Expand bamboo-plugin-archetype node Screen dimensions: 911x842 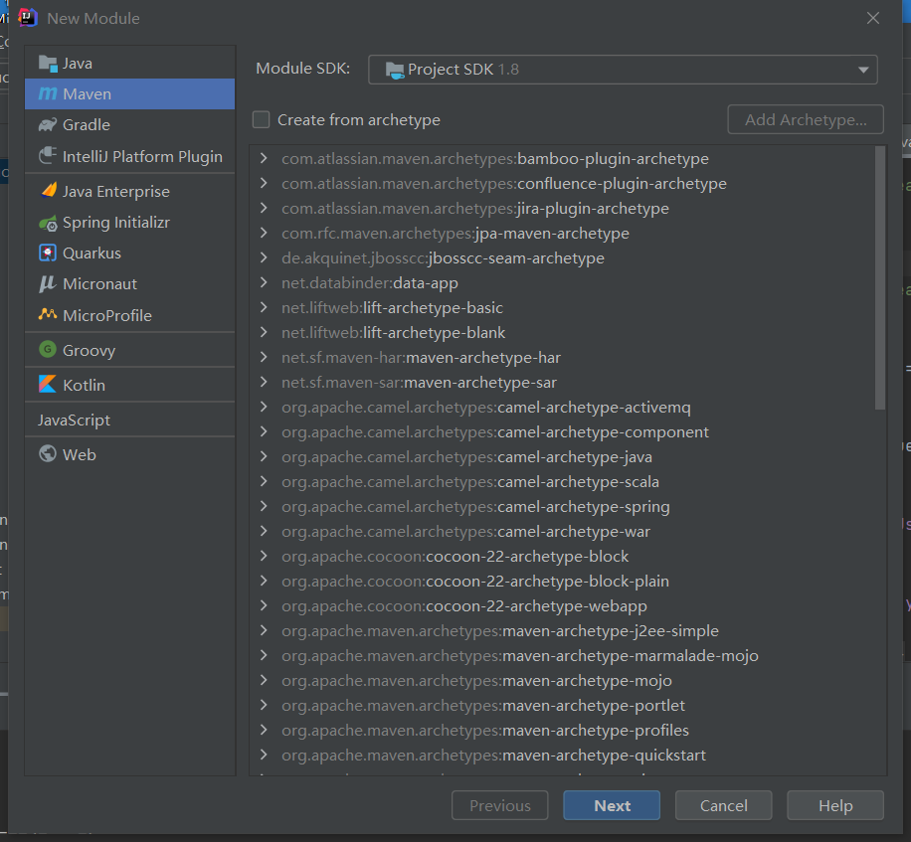[264, 158]
